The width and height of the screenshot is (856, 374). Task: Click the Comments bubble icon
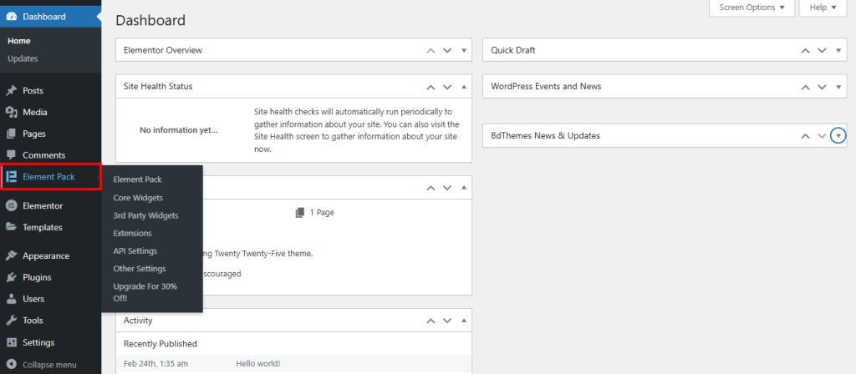tap(11, 155)
